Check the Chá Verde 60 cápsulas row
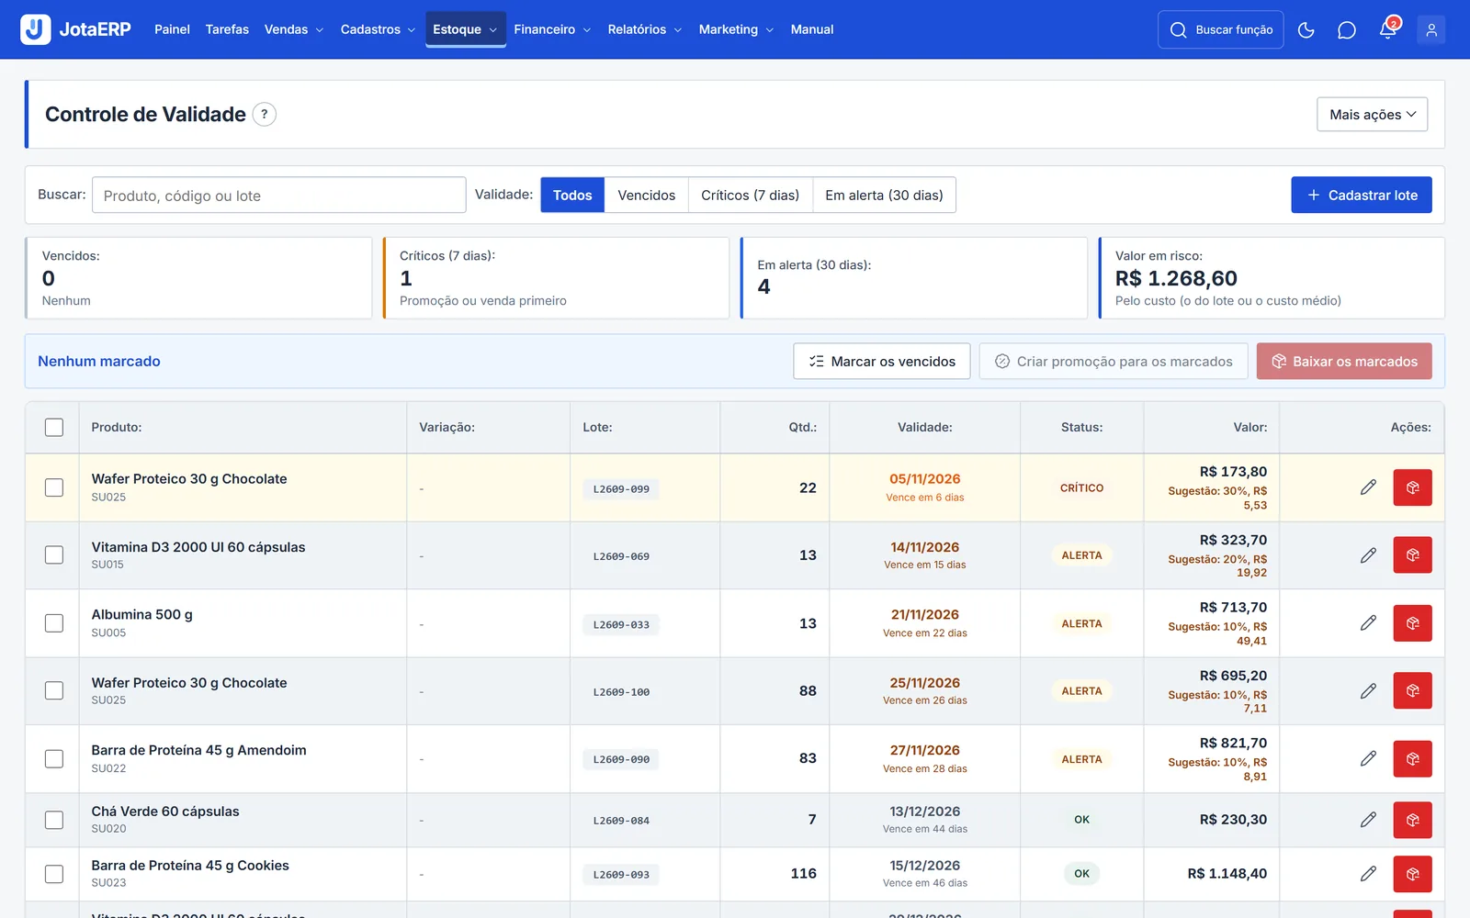This screenshot has width=1470, height=918. pos(54,820)
